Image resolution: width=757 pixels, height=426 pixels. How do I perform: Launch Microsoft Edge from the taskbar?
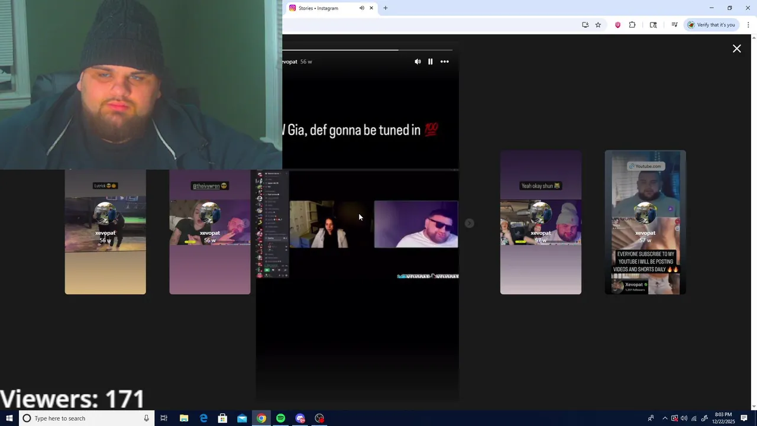pos(203,418)
